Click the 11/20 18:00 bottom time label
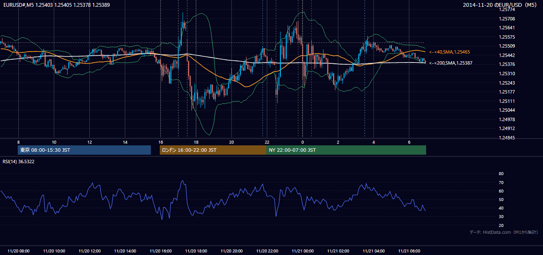The width and height of the screenshot is (543, 255). 196,251
